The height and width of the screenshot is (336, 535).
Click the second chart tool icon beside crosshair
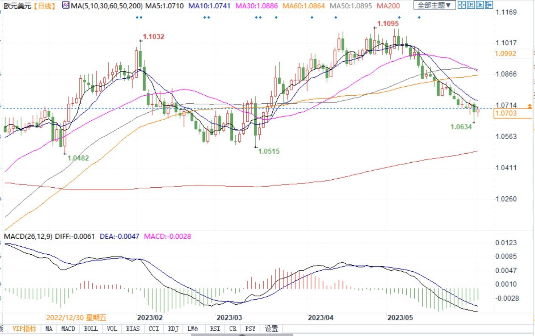coord(471,5)
